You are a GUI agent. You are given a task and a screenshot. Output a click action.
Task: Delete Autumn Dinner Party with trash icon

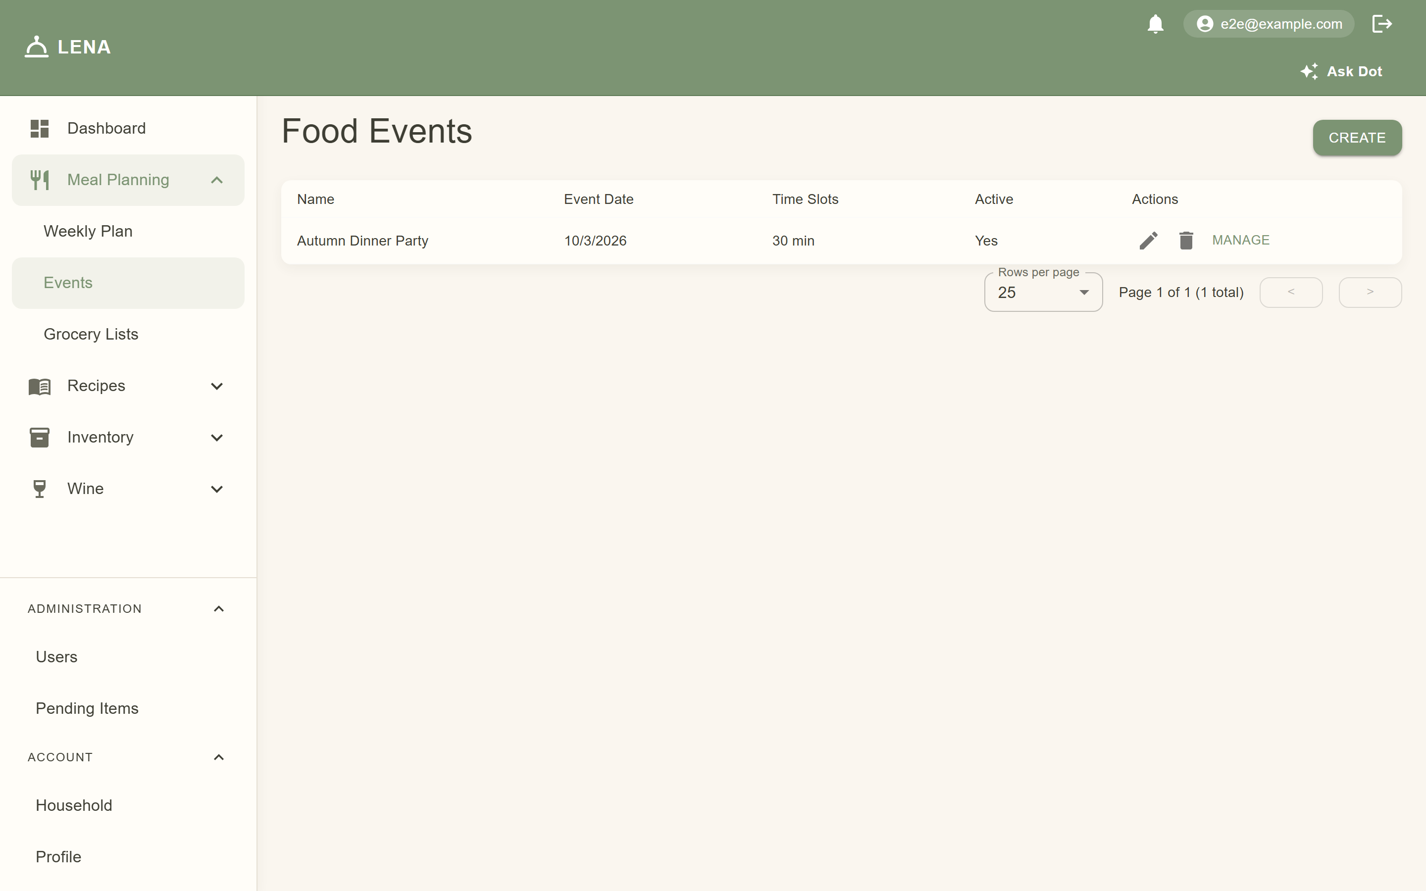[1185, 241]
